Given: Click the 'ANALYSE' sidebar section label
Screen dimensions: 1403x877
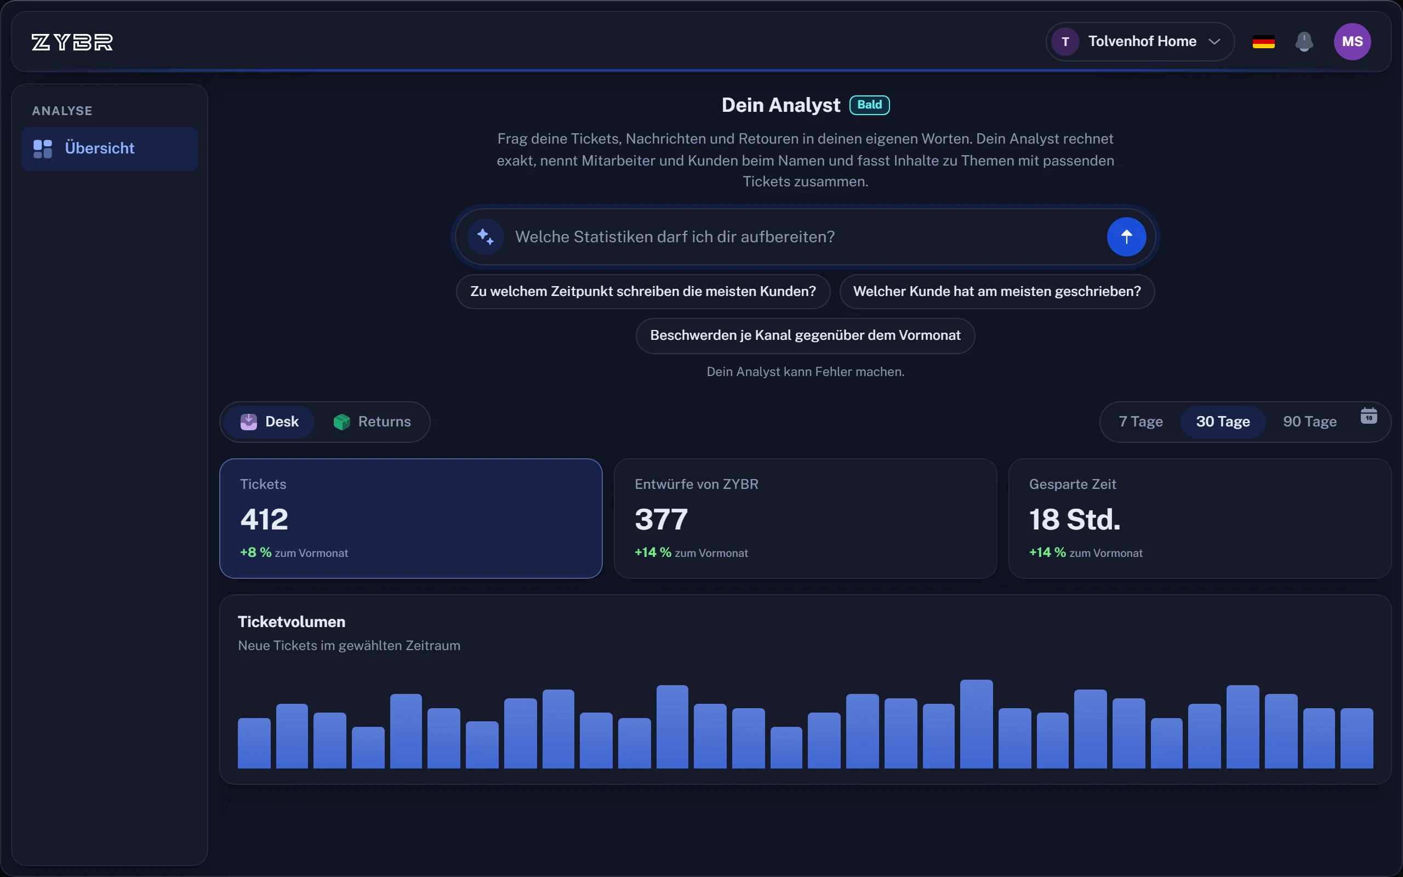Looking at the screenshot, I should click(62, 111).
